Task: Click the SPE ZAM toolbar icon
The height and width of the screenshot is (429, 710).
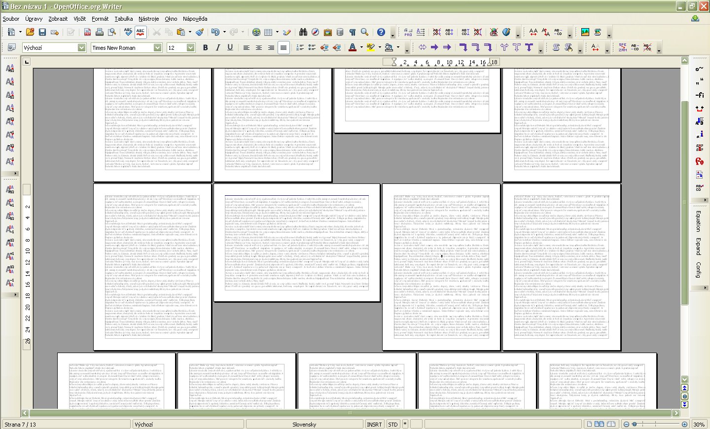Action: pyautogui.click(x=623, y=47)
